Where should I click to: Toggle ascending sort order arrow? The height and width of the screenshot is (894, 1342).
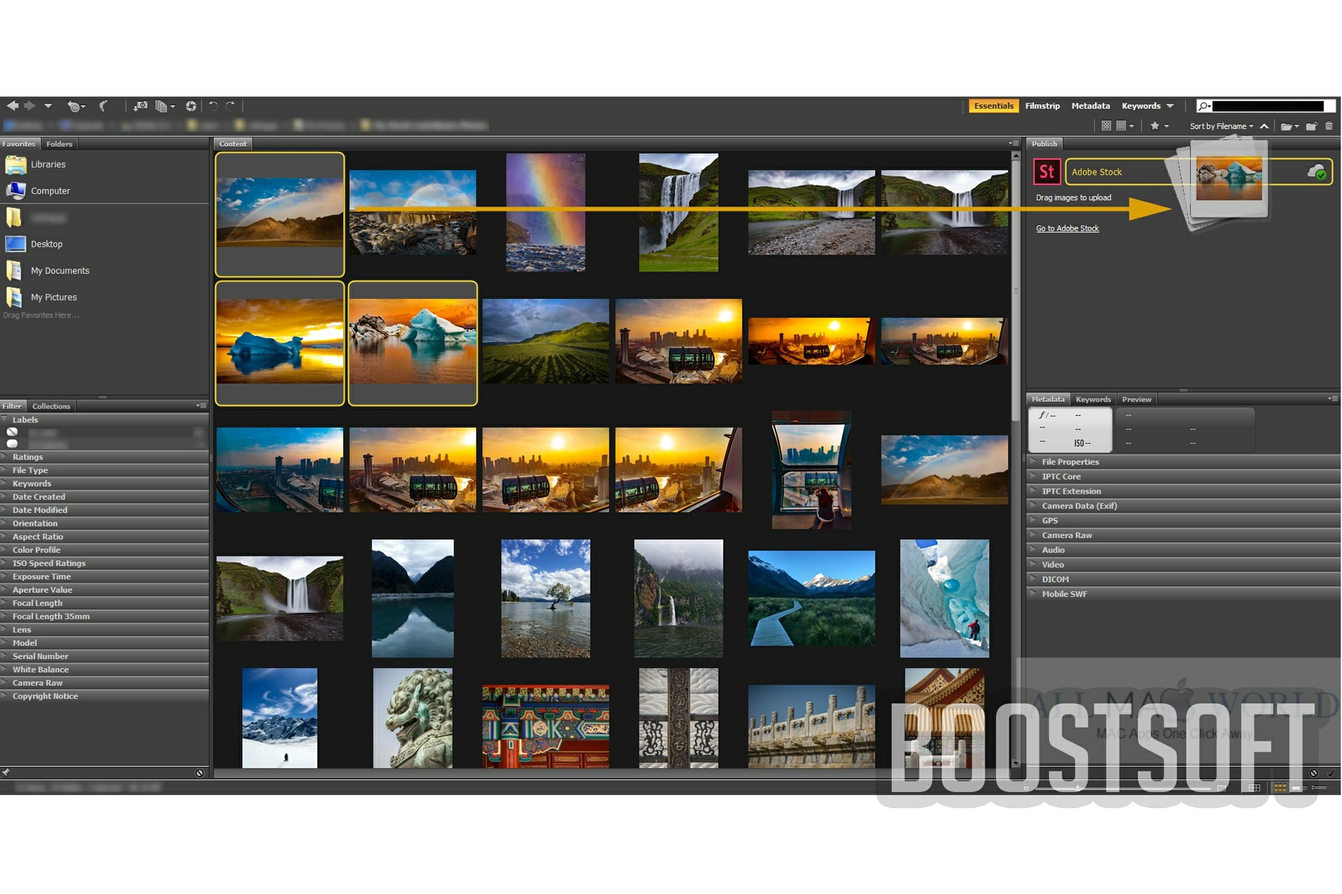coord(1264,126)
